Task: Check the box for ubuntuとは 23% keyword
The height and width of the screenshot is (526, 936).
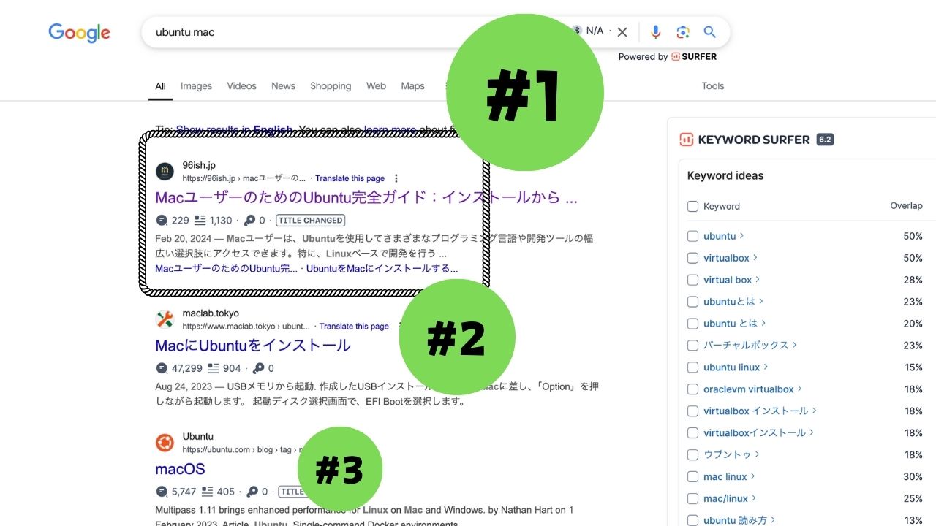Action: click(692, 301)
